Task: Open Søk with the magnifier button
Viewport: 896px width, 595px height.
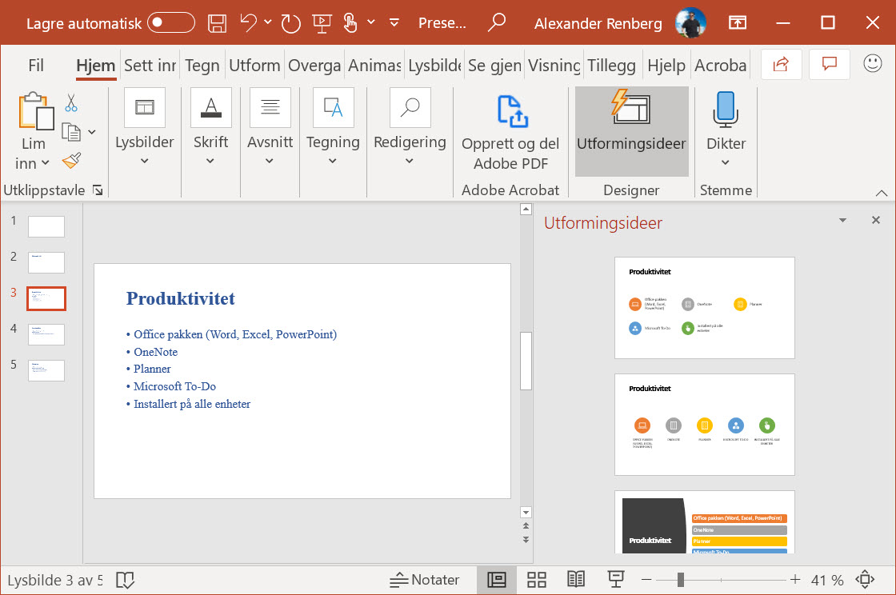Action: point(496,22)
